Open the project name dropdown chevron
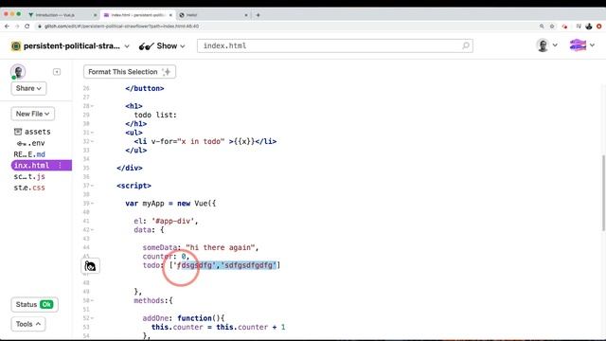The height and width of the screenshot is (341, 606). (127, 46)
